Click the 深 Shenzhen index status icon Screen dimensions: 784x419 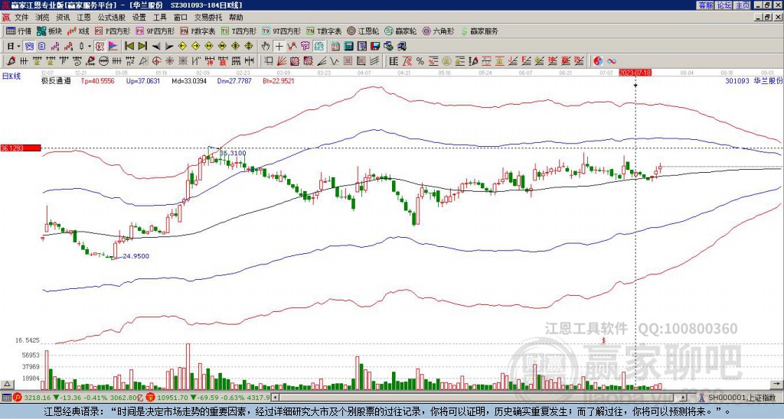[x=151, y=398]
